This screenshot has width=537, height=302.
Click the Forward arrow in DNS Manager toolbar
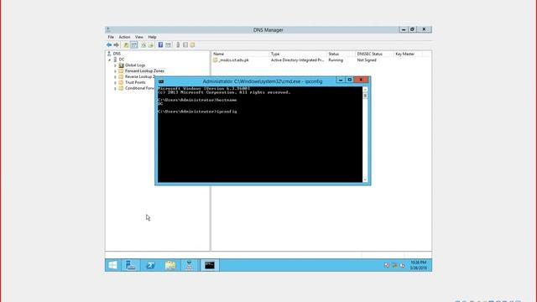click(117, 44)
